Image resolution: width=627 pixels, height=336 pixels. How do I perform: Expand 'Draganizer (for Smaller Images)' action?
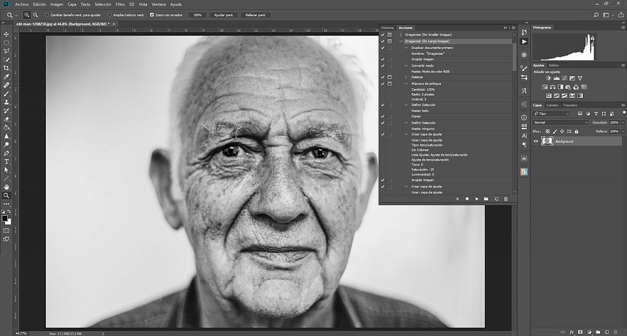(x=401, y=35)
